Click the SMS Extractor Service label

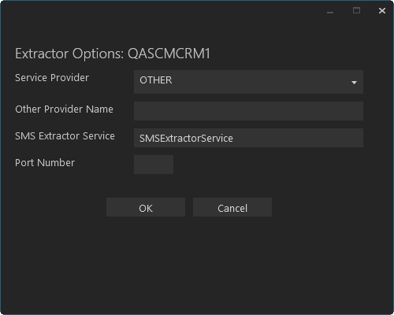click(x=65, y=136)
